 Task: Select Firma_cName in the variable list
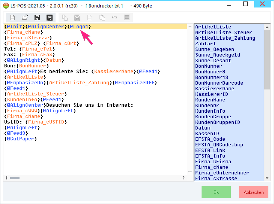[212, 167]
